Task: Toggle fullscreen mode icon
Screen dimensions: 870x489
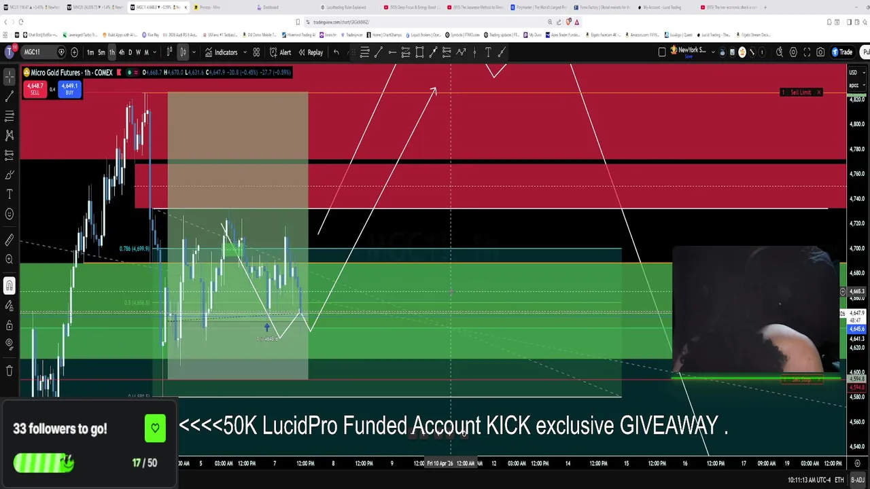Action: pos(807,52)
